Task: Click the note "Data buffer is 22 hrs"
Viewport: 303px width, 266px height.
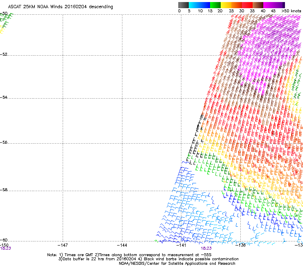Action: (x=81, y=259)
